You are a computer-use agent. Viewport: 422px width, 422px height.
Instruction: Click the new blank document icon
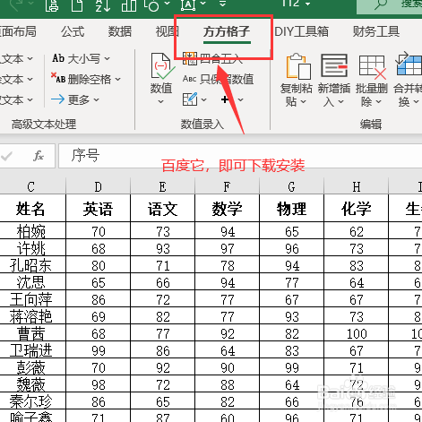pos(77,5)
